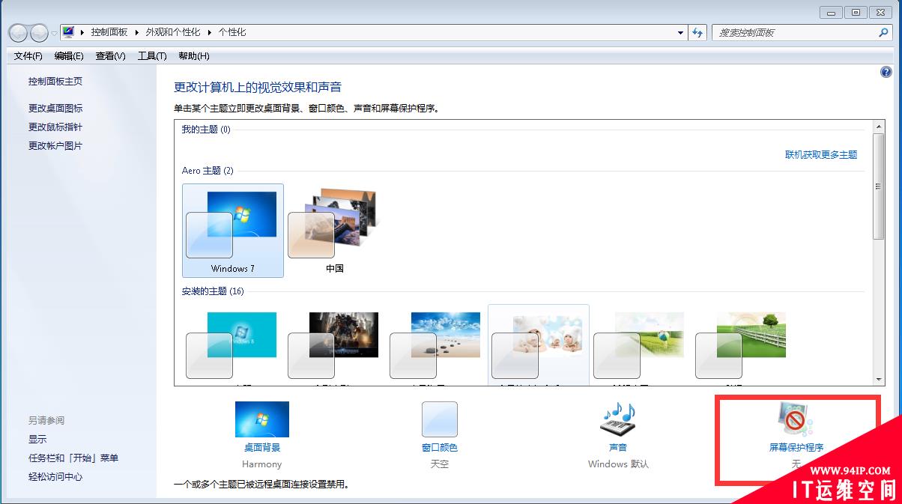The width and height of the screenshot is (902, 504).
Task: Select the green globe installed theme
Action: tap(641, 344)
